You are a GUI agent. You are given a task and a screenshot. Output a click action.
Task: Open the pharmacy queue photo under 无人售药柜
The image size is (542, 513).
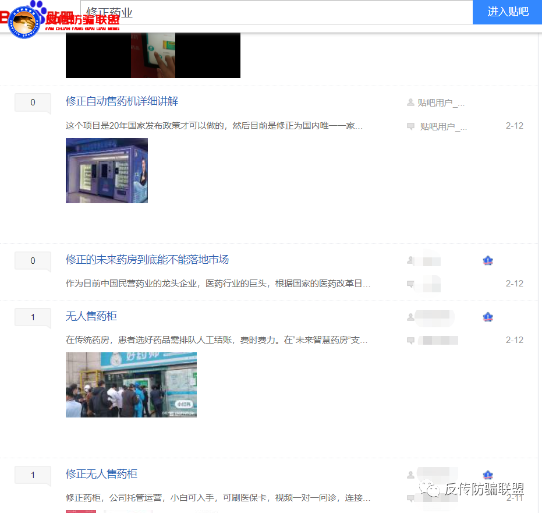pos(132,385)
